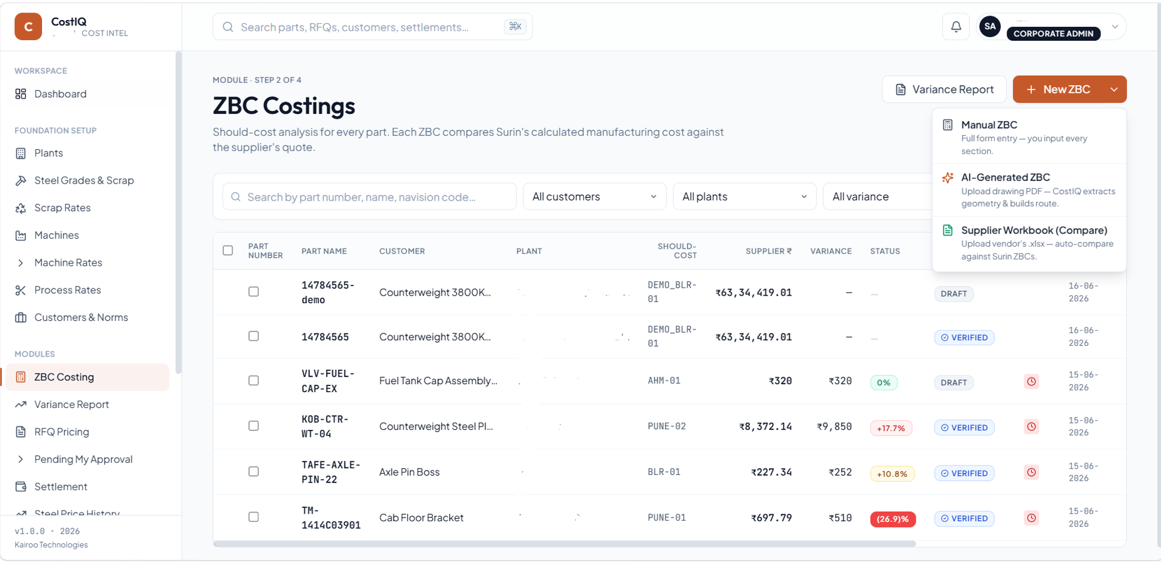This screenshot has height=562, width=1161.
Task: Open Dashboard in the sidebar
Action: (88, 94)
